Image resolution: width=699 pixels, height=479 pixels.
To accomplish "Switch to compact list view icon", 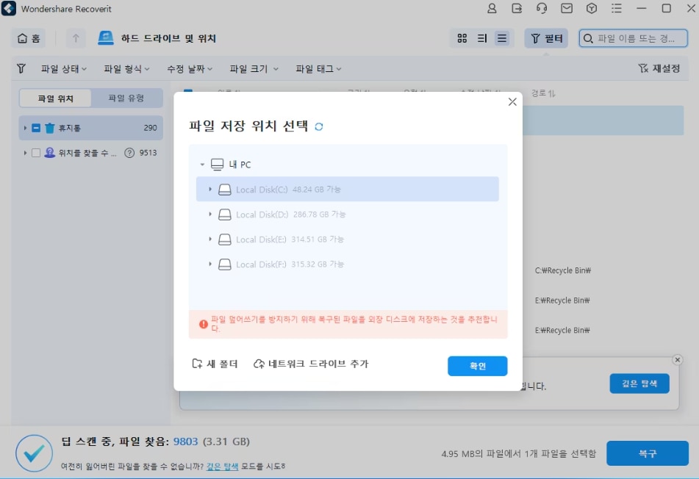I will pos(502,38).
